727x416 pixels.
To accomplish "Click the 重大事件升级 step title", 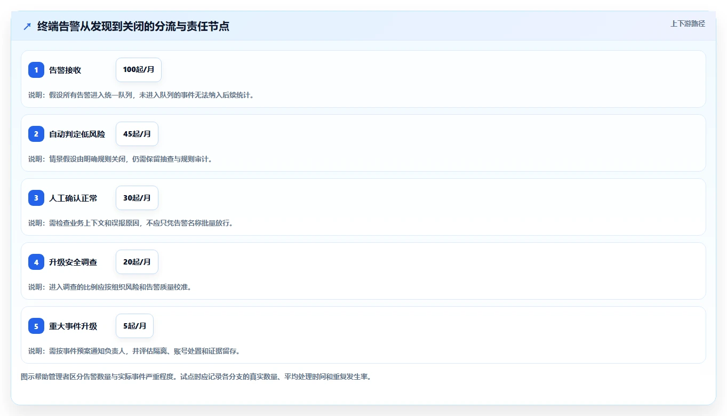I will 73,326.
